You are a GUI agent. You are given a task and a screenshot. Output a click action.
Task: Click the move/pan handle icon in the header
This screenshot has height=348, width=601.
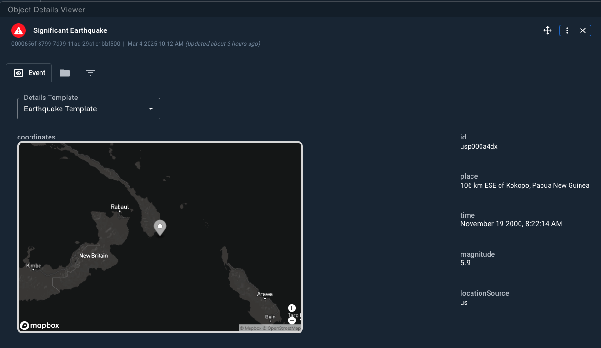pyautogui.click(x=547, y=30)
